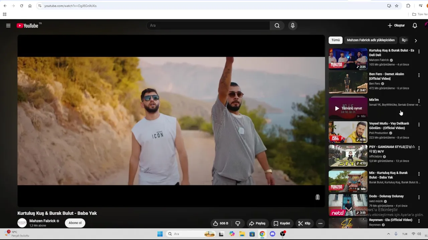
Task: Click the Oluştur create button
Action: tap(396, 26)
